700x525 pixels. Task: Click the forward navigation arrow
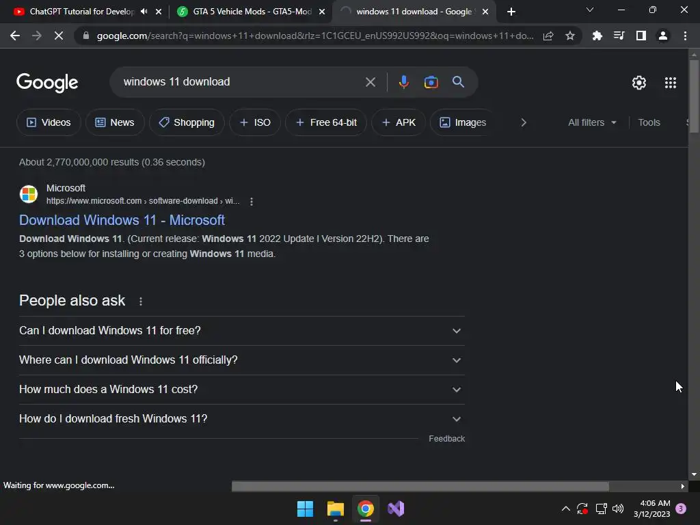[x=37, y=36]
